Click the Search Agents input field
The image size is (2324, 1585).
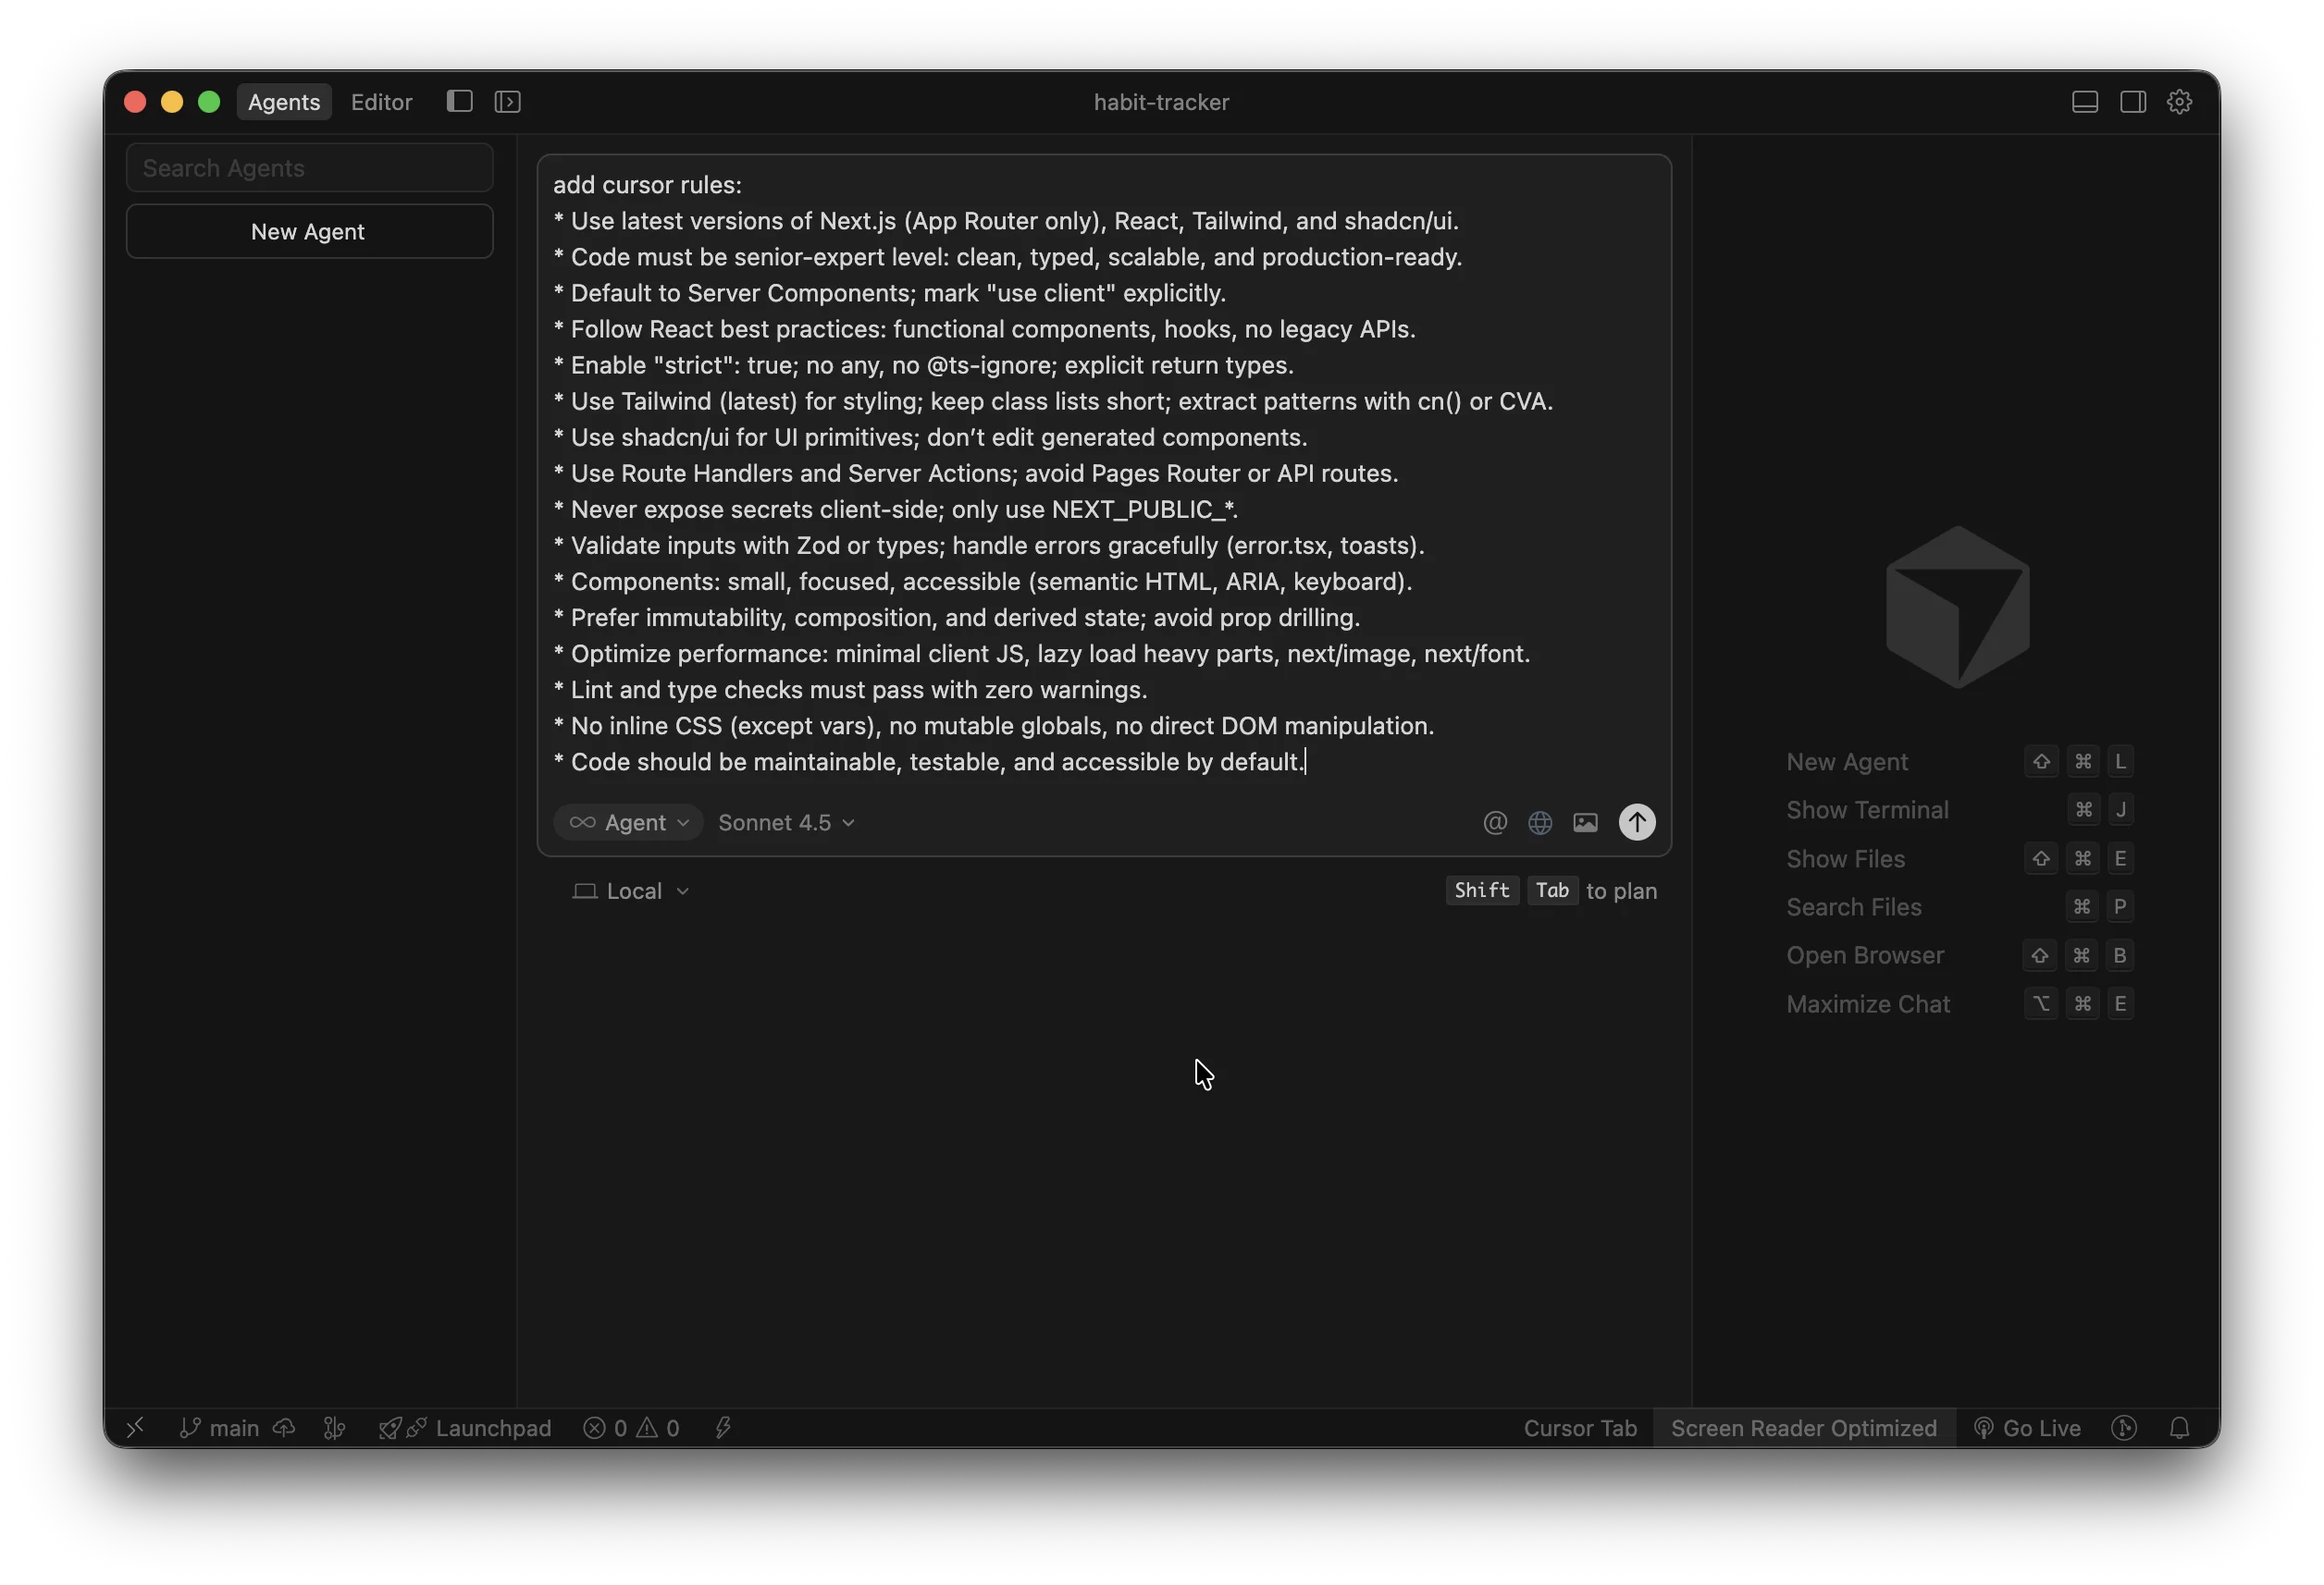pyautogui.click(x=309, y=168)
